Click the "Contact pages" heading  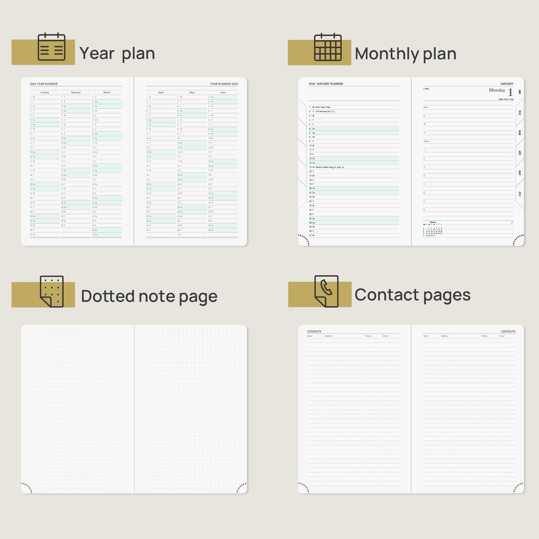coord(413,295)
